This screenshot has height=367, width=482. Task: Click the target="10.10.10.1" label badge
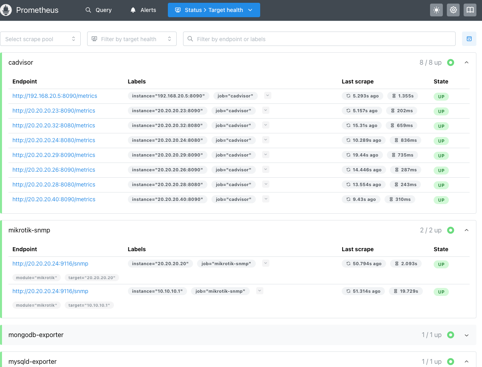pos(89,305)
